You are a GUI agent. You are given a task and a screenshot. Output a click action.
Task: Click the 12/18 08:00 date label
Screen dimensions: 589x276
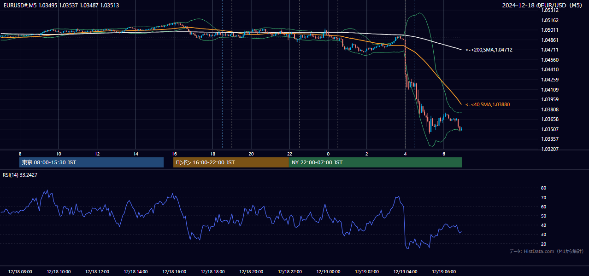[20, 272]
